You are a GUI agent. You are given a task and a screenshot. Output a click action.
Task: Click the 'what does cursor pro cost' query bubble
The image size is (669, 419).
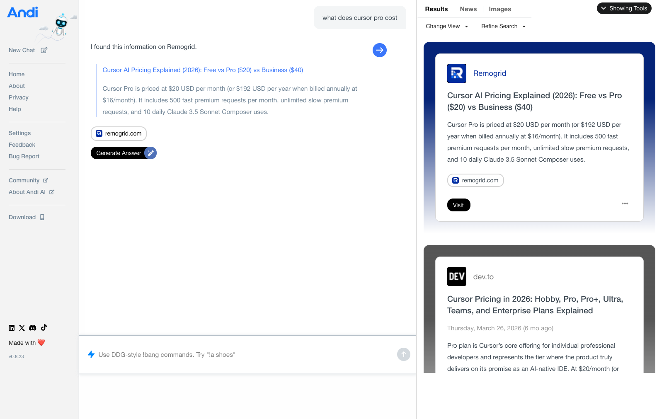point(360,18)
